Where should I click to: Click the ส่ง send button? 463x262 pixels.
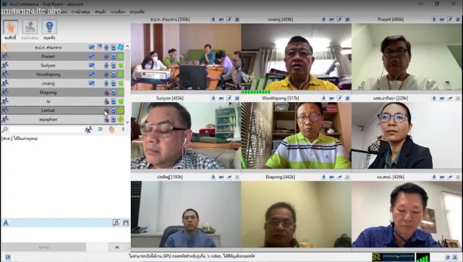click(117, 247)
